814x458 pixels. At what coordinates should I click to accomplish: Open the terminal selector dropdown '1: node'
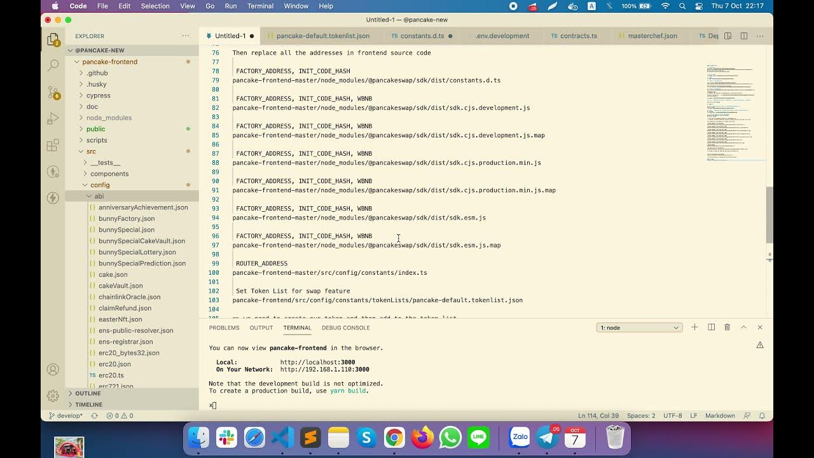click(x=639, y=328)
